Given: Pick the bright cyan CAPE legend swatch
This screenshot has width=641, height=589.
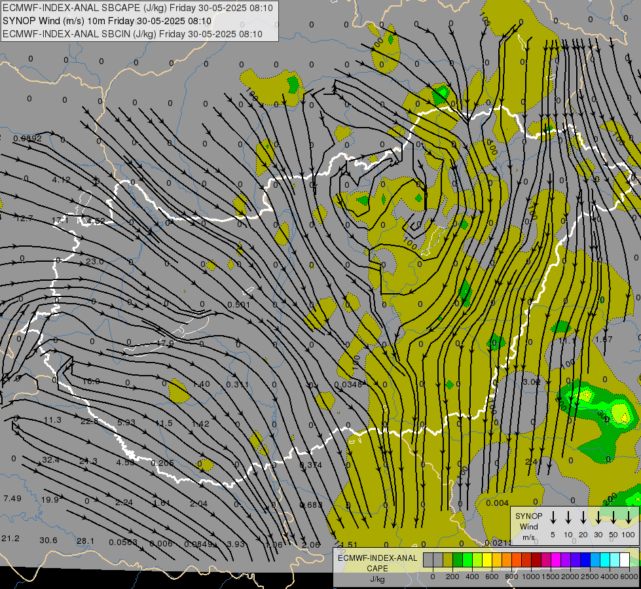Looking at the screenshot, I should pyautogui.click(x=604, y=560).
